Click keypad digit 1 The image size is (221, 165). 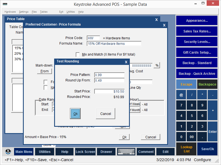[x=181, y=126]
